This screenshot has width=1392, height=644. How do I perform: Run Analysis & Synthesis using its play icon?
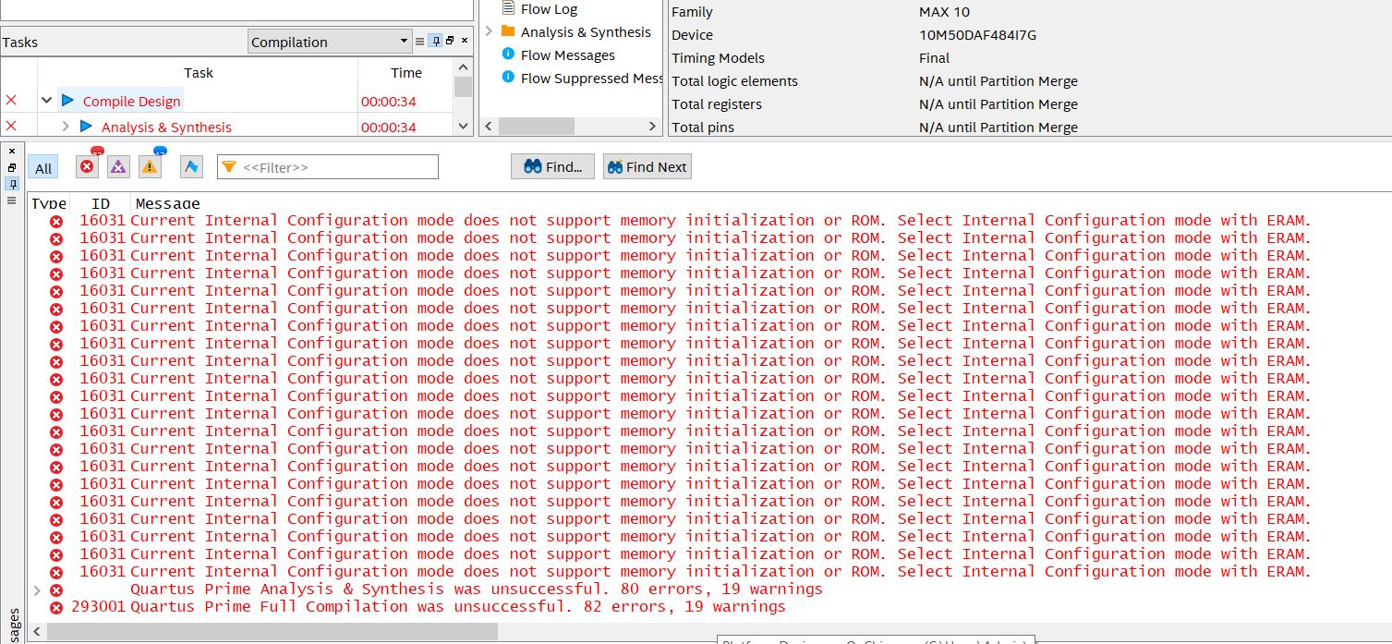(x=86, y=126)
